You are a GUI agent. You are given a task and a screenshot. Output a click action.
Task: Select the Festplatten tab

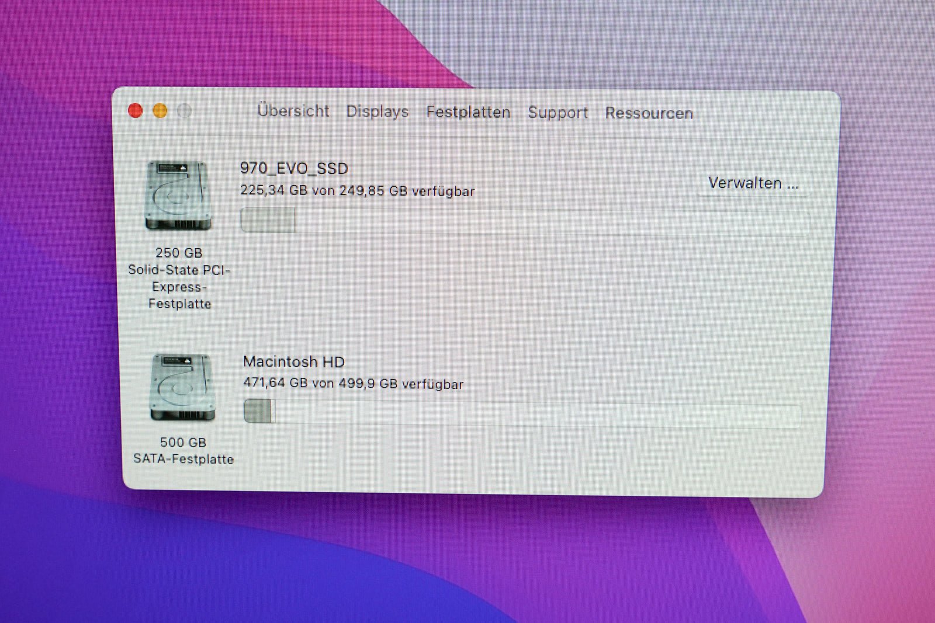[468, 112]
